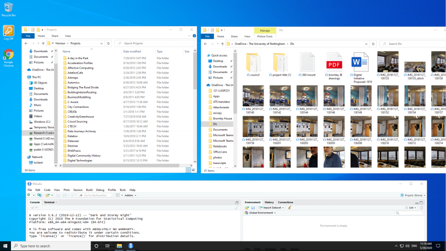This screenshot has width=446, height=251.
Task: Open the Addins dropdown in RStudio
Action: (x=130, y=195)
